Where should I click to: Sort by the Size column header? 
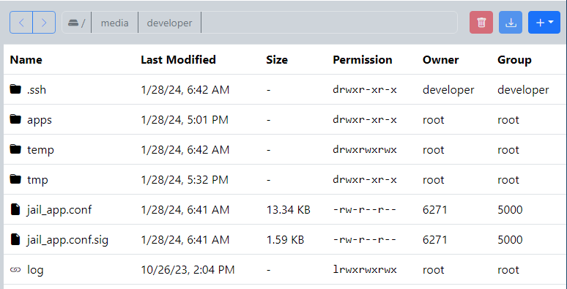click(x=277, y=59)
